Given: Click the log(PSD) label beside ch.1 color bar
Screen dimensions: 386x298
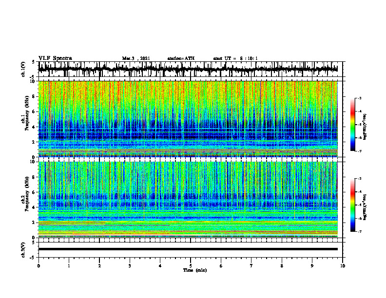Looking at the screenshot, I should [x=366, y=127].
